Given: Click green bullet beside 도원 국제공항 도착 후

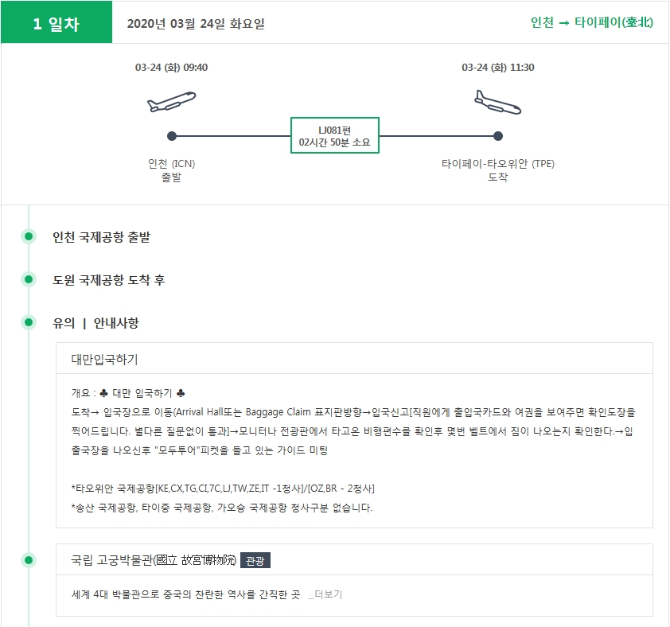Looking at the screenshot, I should pos(29,279).
